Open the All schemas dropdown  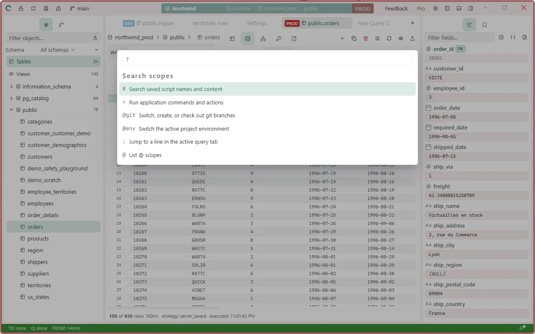(57, 50)
